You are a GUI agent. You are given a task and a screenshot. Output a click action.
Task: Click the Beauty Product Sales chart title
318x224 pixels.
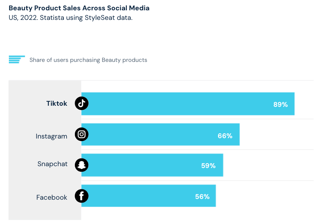[x=79, y=8]
